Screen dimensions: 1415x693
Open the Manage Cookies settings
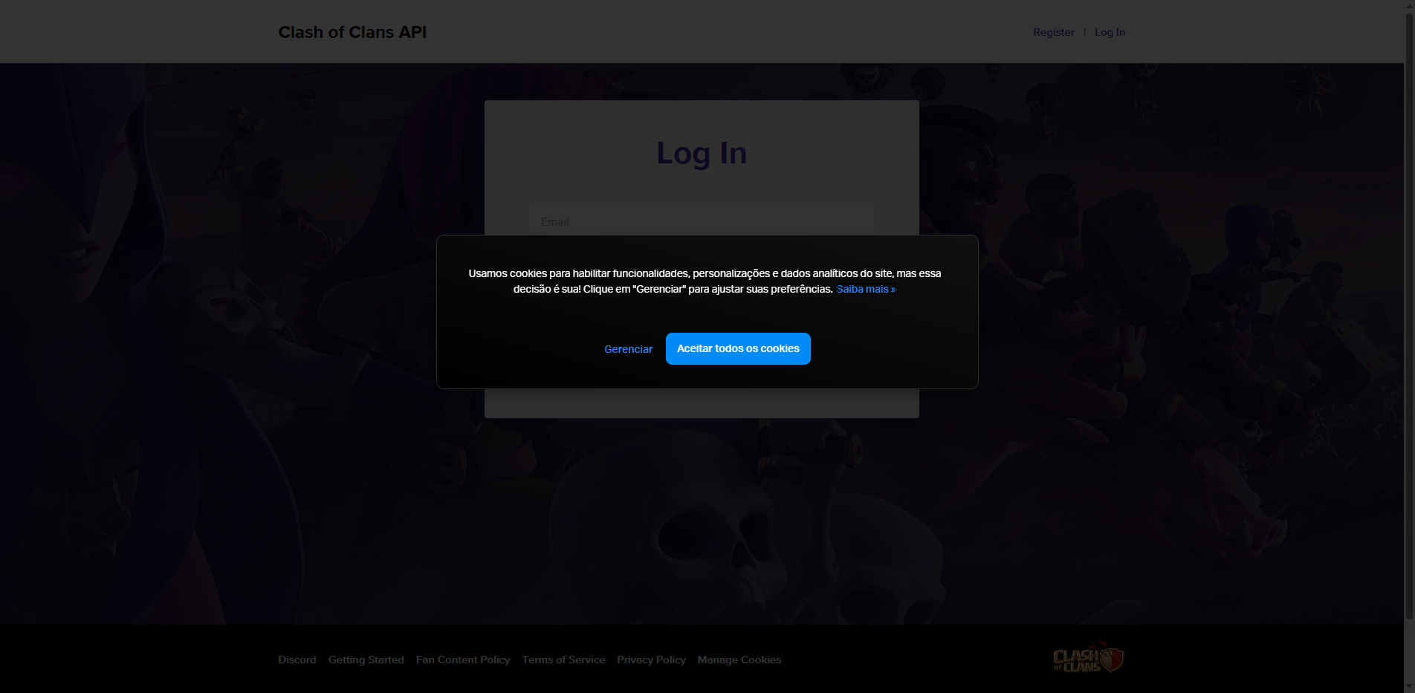739,660
